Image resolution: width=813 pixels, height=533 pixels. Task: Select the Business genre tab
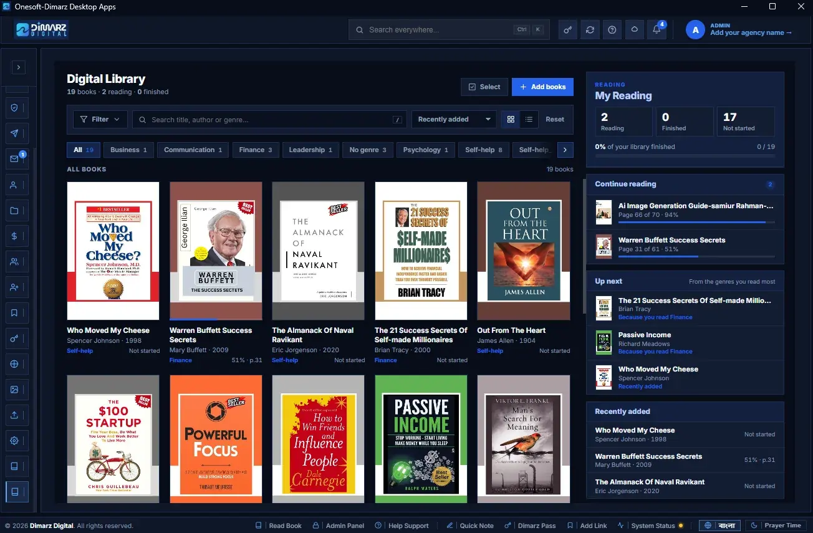coord(128,150)
